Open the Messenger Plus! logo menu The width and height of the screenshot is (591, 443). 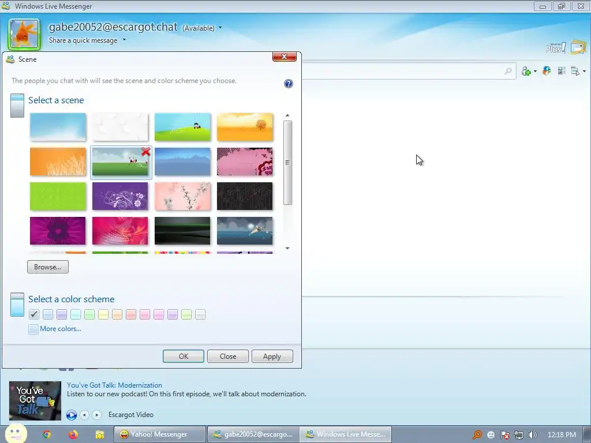tap(556, 48)
